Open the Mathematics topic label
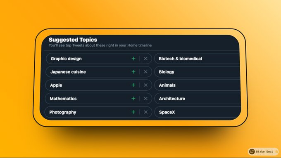The height and width of the screenshot is (158, 281). [x=63, y=99]
